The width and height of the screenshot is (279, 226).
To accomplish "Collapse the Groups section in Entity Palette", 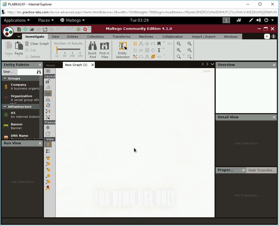I will tap(5, 78).
